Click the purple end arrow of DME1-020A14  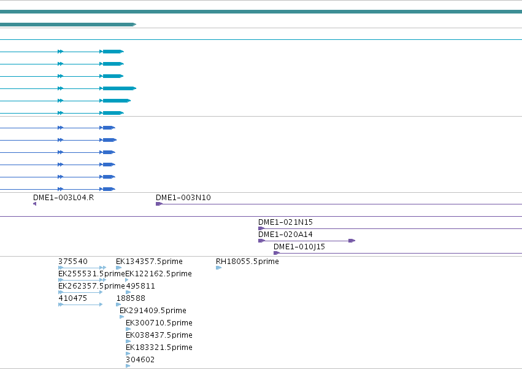(352, 241)
